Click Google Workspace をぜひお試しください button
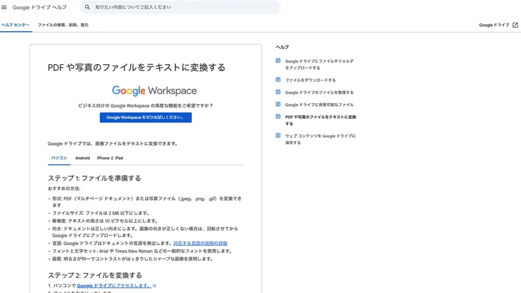521x293 pixels. (x=146, y=118)
